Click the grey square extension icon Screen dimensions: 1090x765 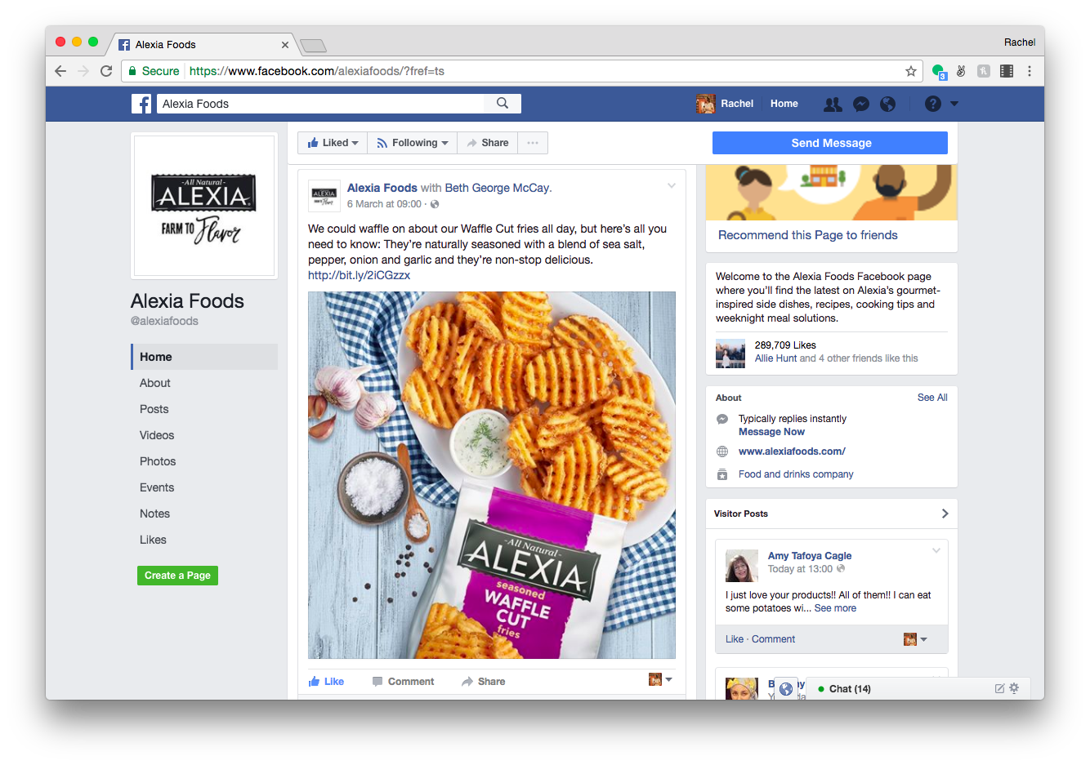coord(984,71)
